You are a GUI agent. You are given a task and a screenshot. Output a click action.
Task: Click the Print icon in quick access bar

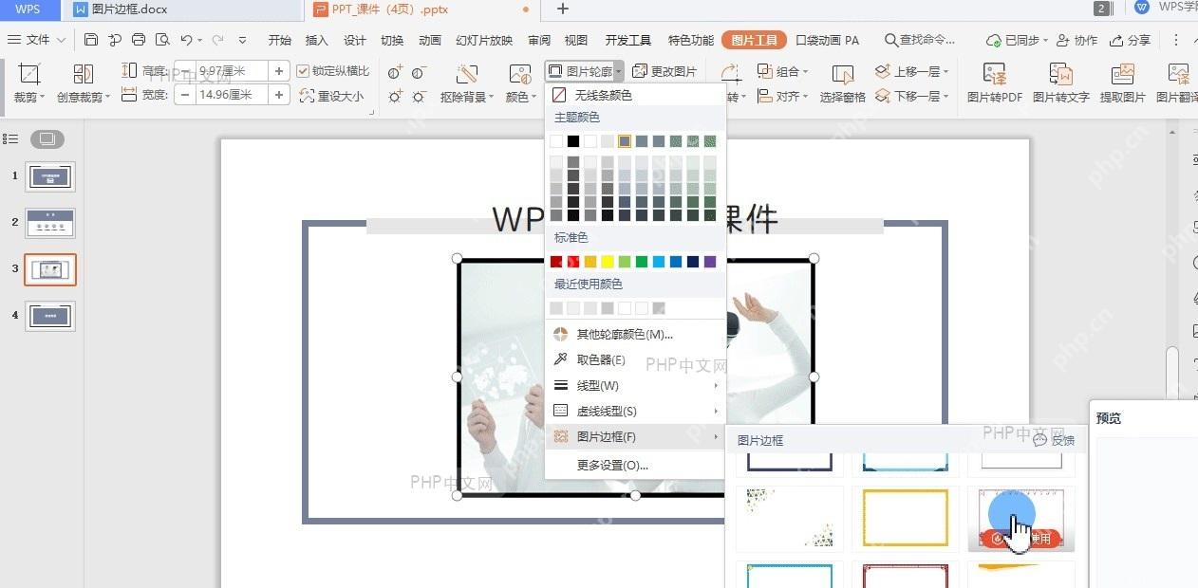[x=139, y=40]
